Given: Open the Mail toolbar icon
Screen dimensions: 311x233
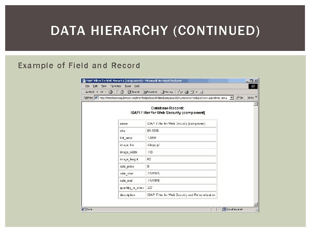Looking at the screenshot, I should pos(192,92).
